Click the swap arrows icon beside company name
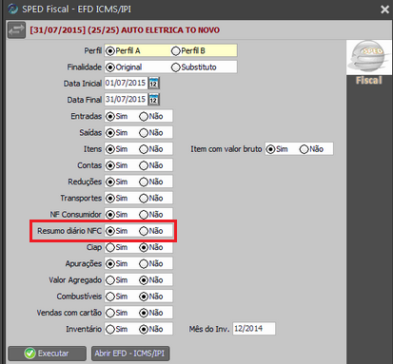 (16, 30)
